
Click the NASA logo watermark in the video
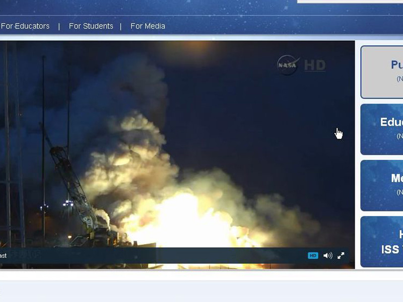[x=288, y=65]
